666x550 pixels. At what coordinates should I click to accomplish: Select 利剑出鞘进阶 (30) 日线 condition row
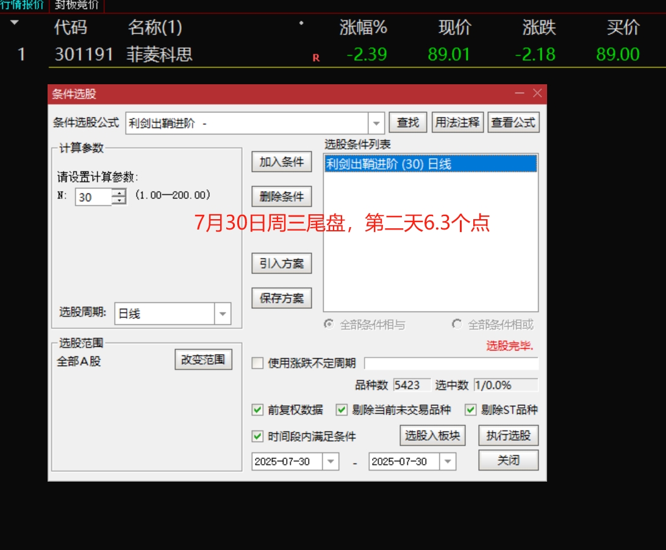coord(431,164)
